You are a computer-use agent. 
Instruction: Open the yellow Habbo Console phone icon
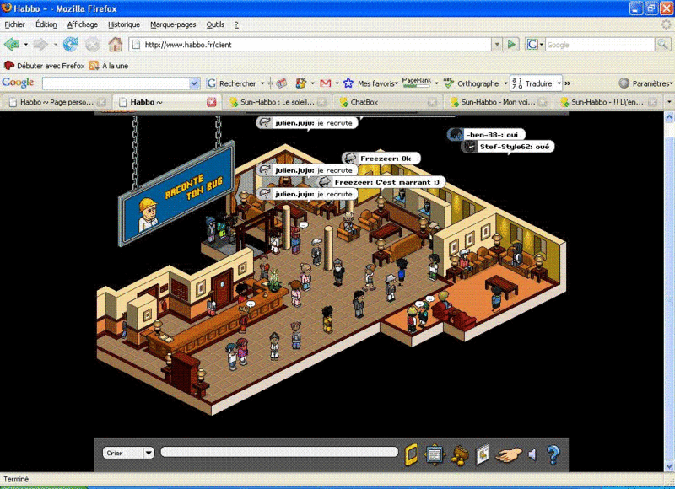tap(412, 454)
